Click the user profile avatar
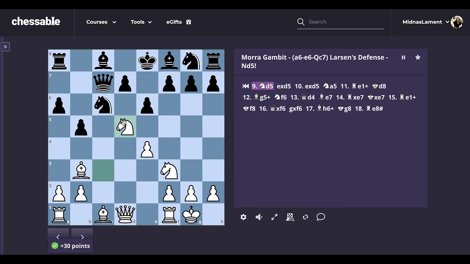Screen dimensions: 470x264 coord(457,22)
